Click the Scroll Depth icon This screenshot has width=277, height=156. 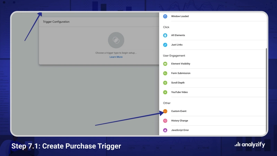point(165,83)
